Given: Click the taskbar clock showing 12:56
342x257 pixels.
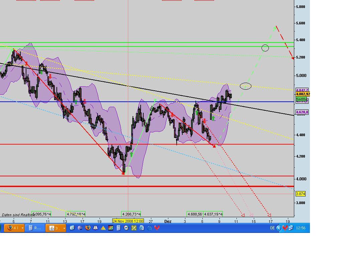Looking at the screenshot, I should coord(301,228).
